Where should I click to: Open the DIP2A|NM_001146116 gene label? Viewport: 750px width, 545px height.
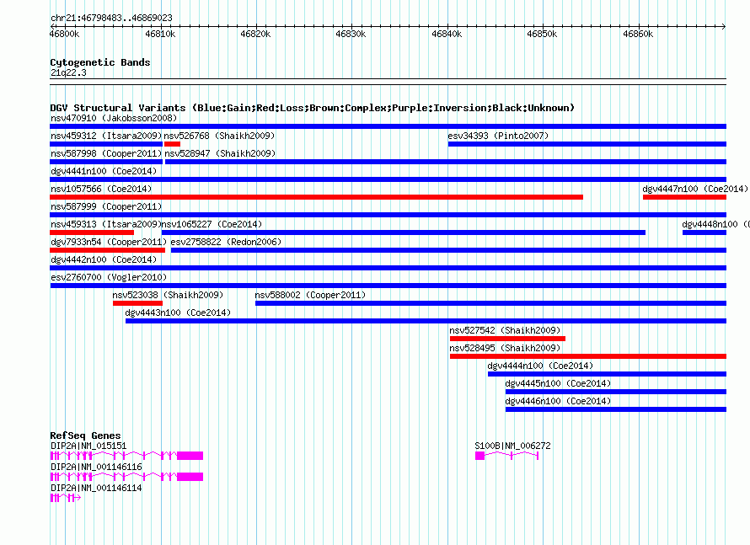(96, 467)
